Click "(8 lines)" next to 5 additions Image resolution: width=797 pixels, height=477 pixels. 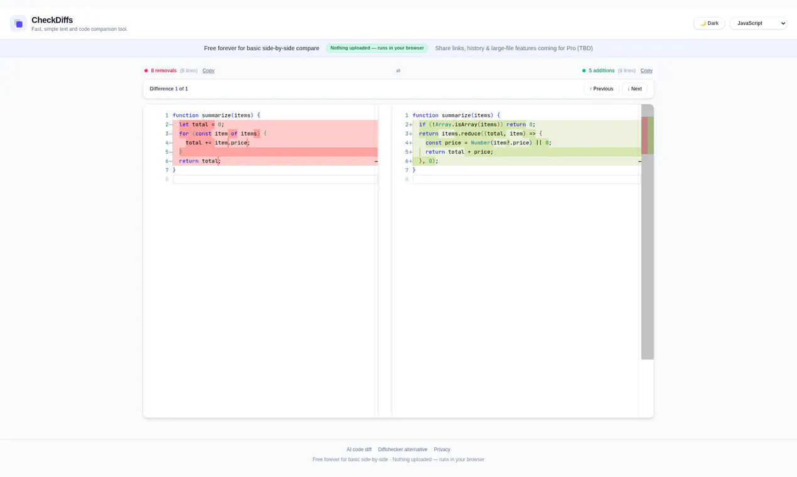tap(626, 71)
